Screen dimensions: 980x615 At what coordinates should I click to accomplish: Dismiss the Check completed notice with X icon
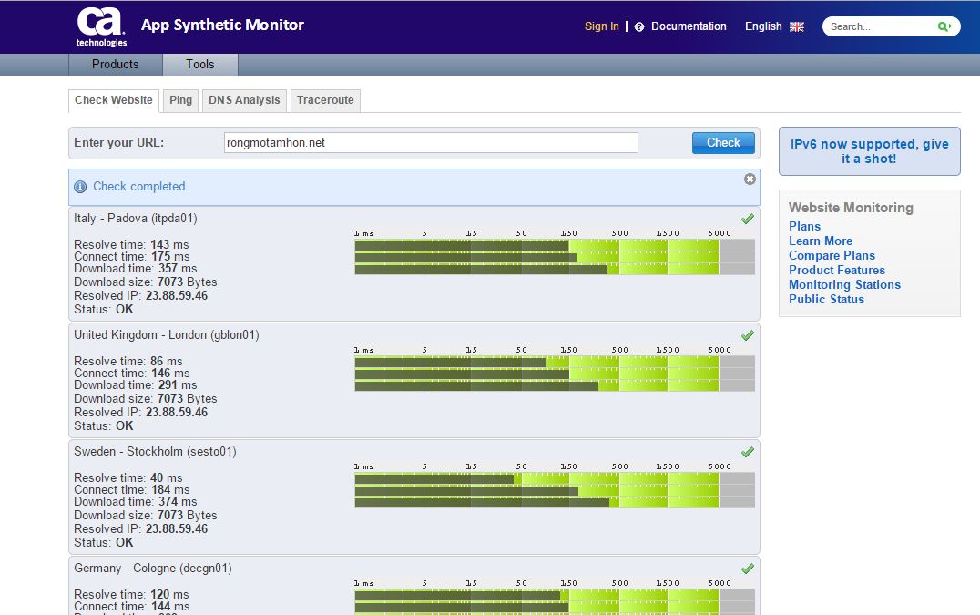tap(750, 179)
